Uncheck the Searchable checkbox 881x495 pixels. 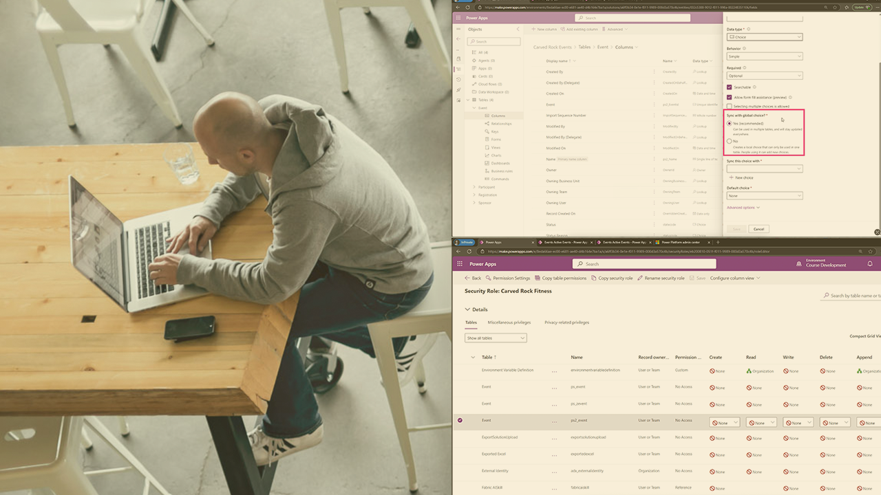click(x=730, y=87)
